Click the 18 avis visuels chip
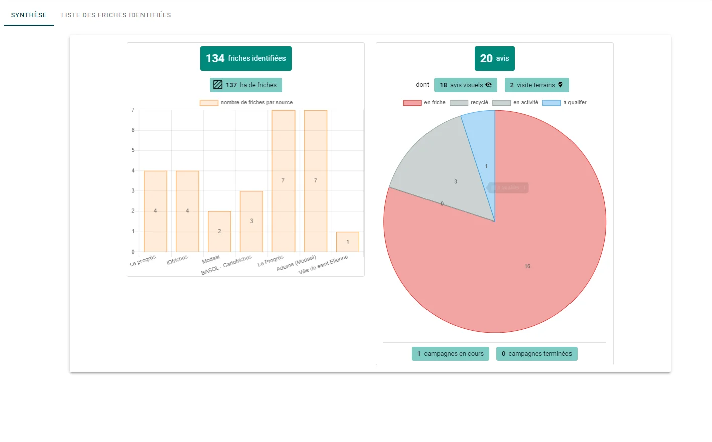This screenshot has width=712, height=442. tap(466, 85)
